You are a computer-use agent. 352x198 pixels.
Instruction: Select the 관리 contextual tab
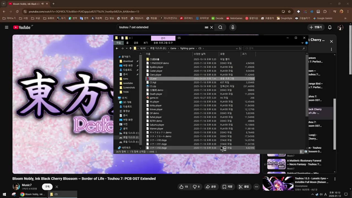click(x=163, y=38)
